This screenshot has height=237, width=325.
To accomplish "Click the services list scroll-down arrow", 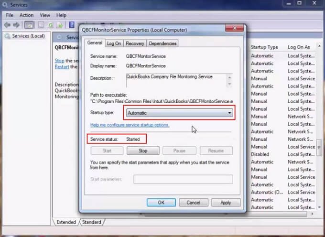I will [319, 207].
